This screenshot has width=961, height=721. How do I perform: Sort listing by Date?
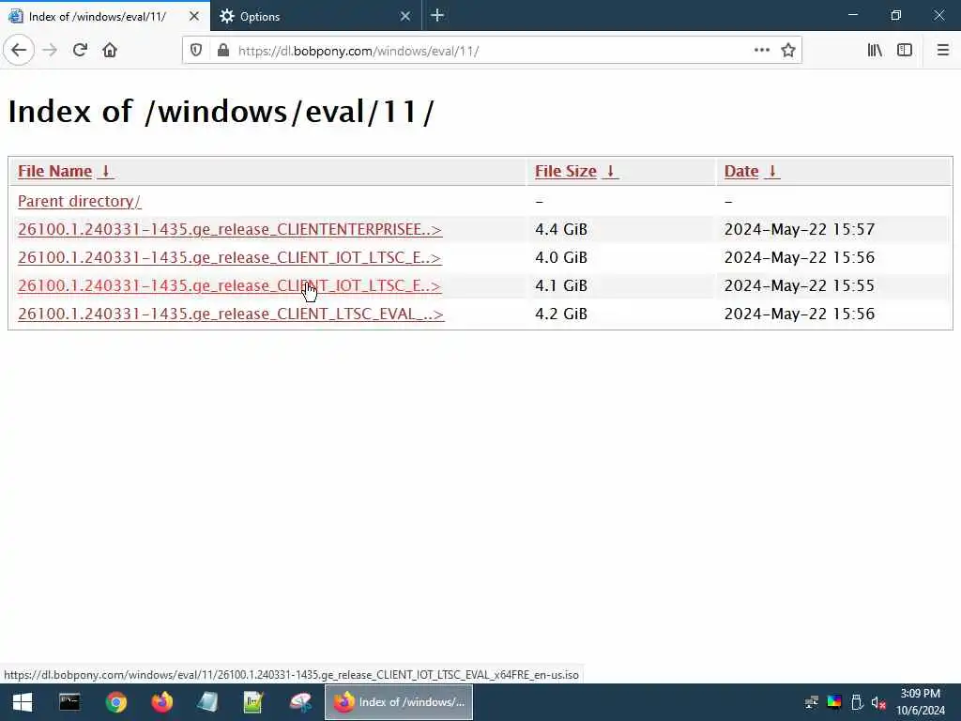click(x=741, y=171)
